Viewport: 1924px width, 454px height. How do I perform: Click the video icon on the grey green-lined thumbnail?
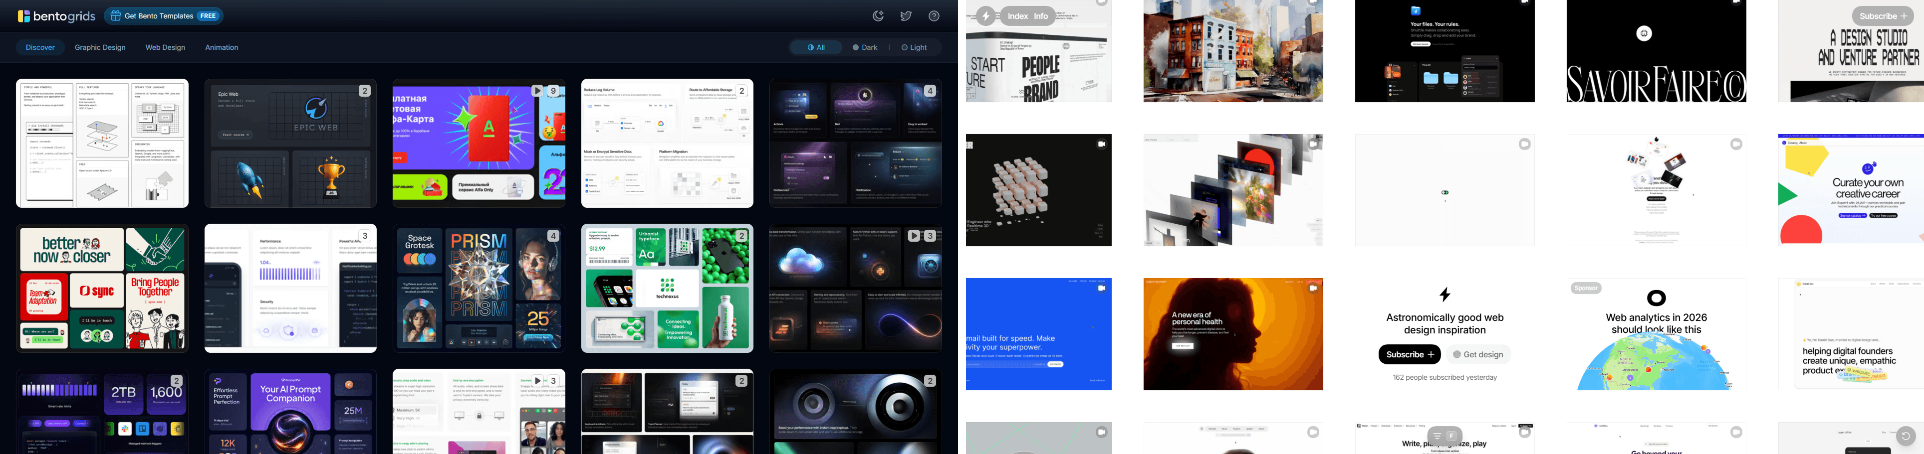coord(1101,432)
